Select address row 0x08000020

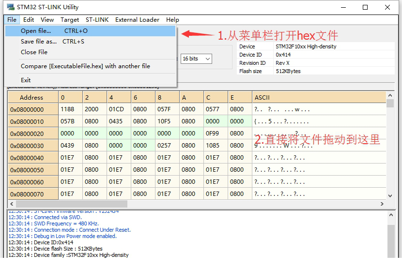(33, 134)
